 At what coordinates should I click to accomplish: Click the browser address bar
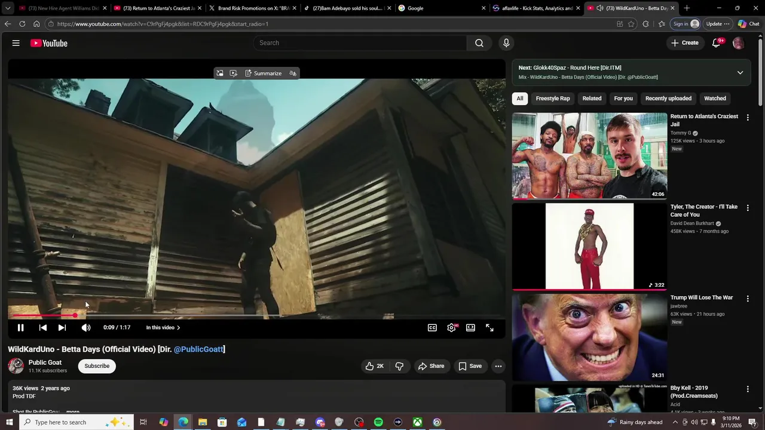click(335, 24)
